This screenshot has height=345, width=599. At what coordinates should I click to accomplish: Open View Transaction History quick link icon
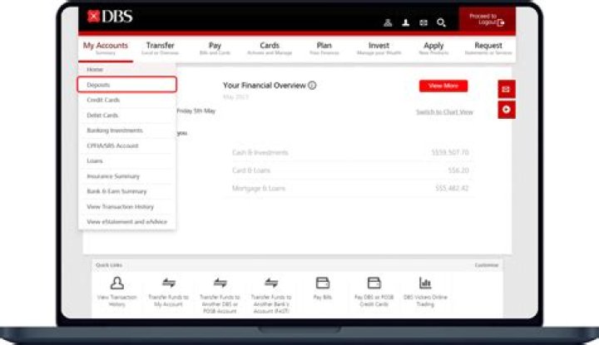[117, 283]
